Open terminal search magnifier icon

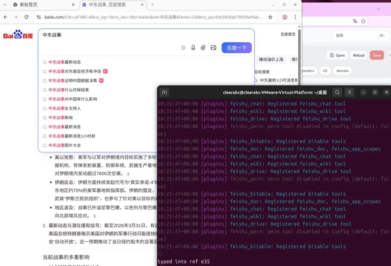tap(337, 92)
